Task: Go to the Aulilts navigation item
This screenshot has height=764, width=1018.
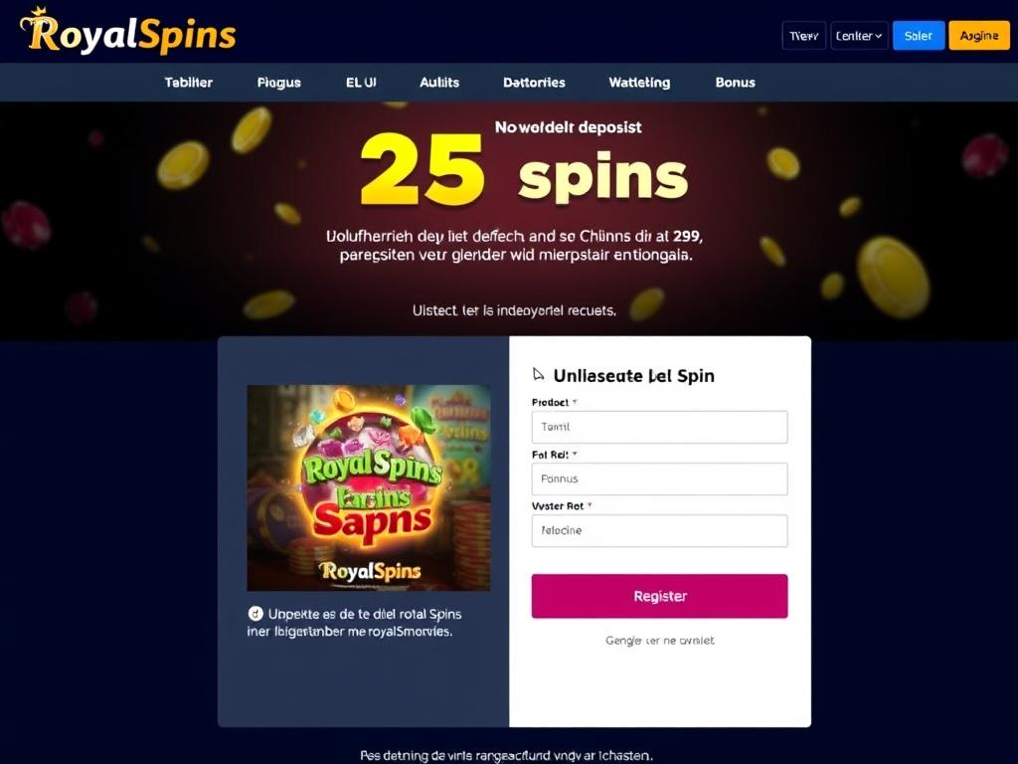Action: [x=439, y=83]
